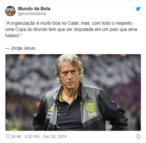This screenshot has height=143, width=146.
Task: Click the word "Catar" in the tweet
Action: coord(74,23)
